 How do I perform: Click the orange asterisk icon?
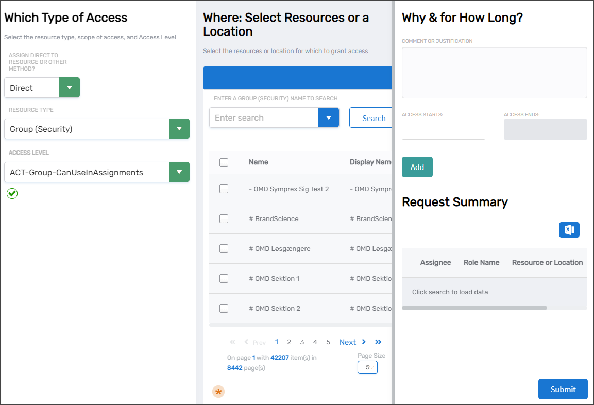[x=218, y=392]
